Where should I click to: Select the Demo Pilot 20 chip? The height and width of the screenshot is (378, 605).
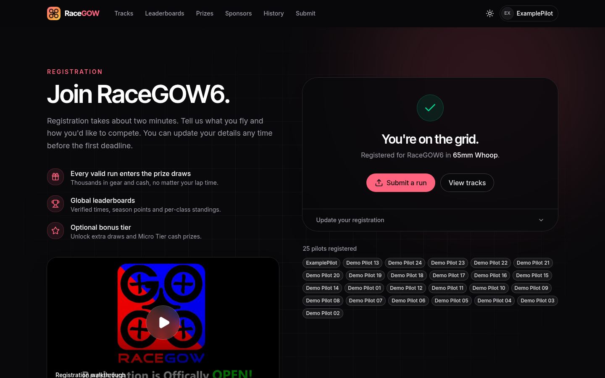coord(323,276)
